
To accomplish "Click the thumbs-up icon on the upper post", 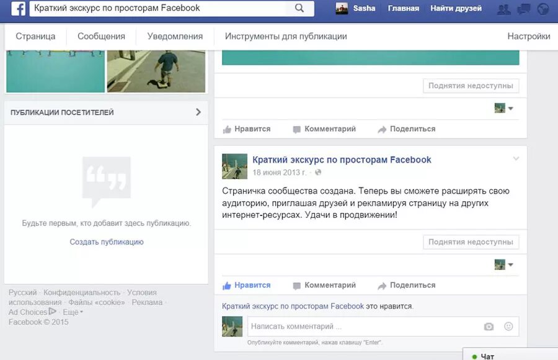I will 227,129.
